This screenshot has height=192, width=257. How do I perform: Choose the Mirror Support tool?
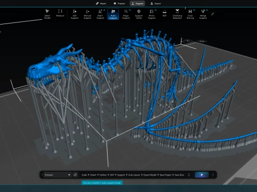(x=152, y=14)
